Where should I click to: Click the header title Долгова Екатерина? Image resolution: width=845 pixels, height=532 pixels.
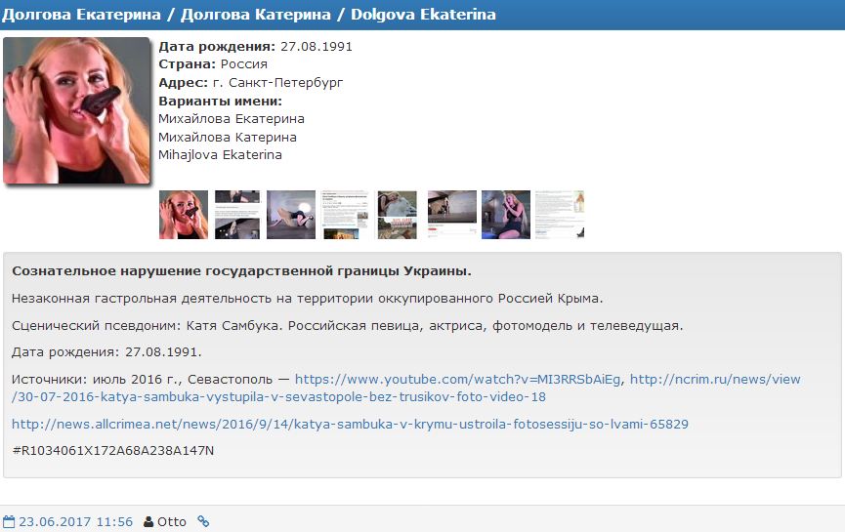point(81,15)
